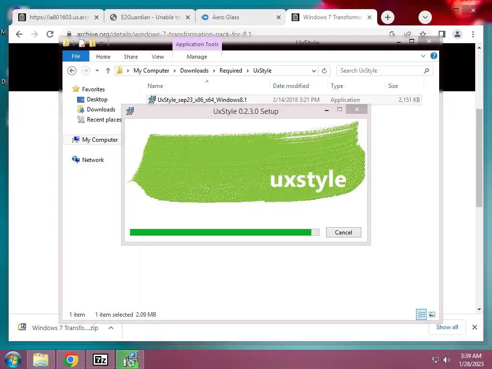492x369 pixels.
Task: Open the Manage ribbon tab
Action: (x=197, y=57)
